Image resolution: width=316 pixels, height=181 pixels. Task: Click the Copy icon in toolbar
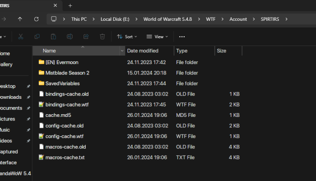[37, 37]
